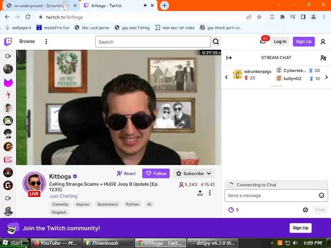Screen dimensions: 331x248
Task: Select the Improv tag
Action: click(x=83, y=204)
